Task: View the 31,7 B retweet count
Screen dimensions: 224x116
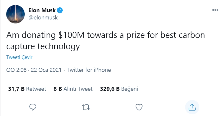Action: (16, 89)
